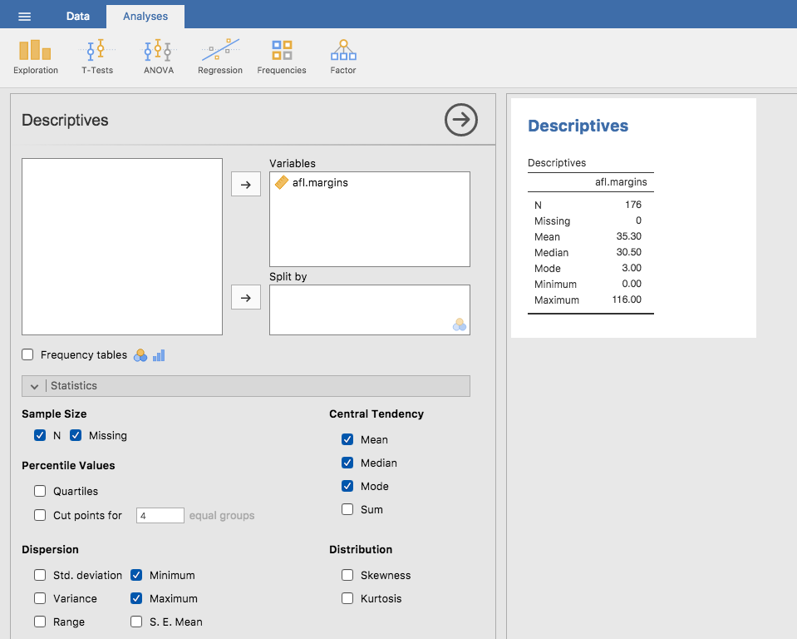Open the Factor analyses menu
The height and width of the screenshot is (639, 797).
tap(343, 57)
